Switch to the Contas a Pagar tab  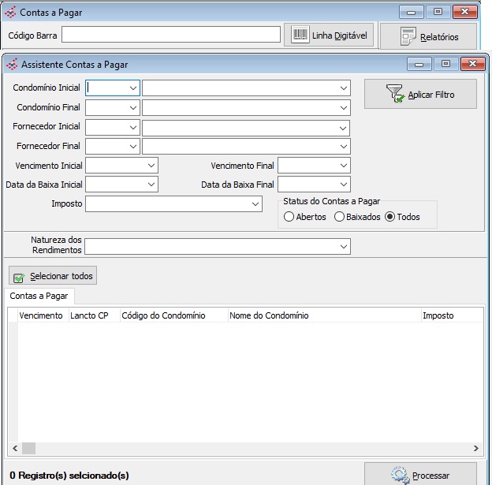click(x=38, y=297)
